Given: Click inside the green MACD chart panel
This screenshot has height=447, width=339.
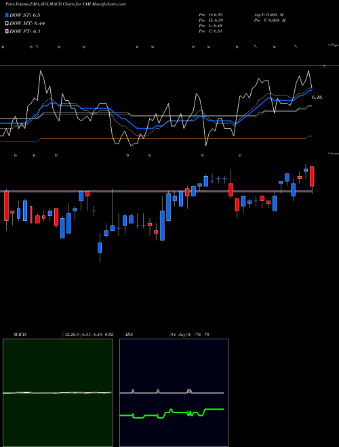Looking at the screenshot, I should [58, 393].
